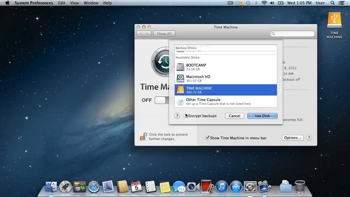Click the Show All button
Viewport: 350px width, 197px height.
tap(164, 33)
